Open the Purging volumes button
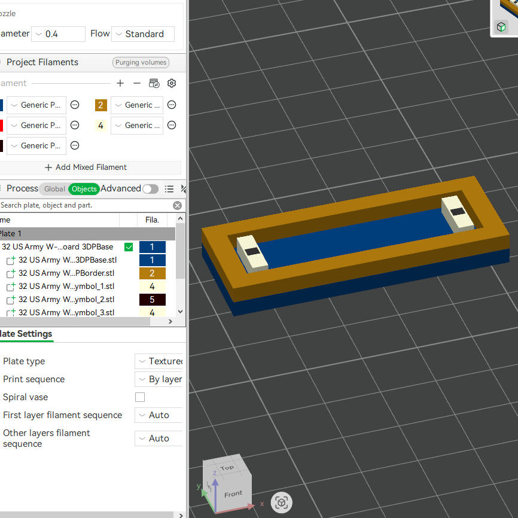The image size is (518, 518). click(x=141, y=62)
